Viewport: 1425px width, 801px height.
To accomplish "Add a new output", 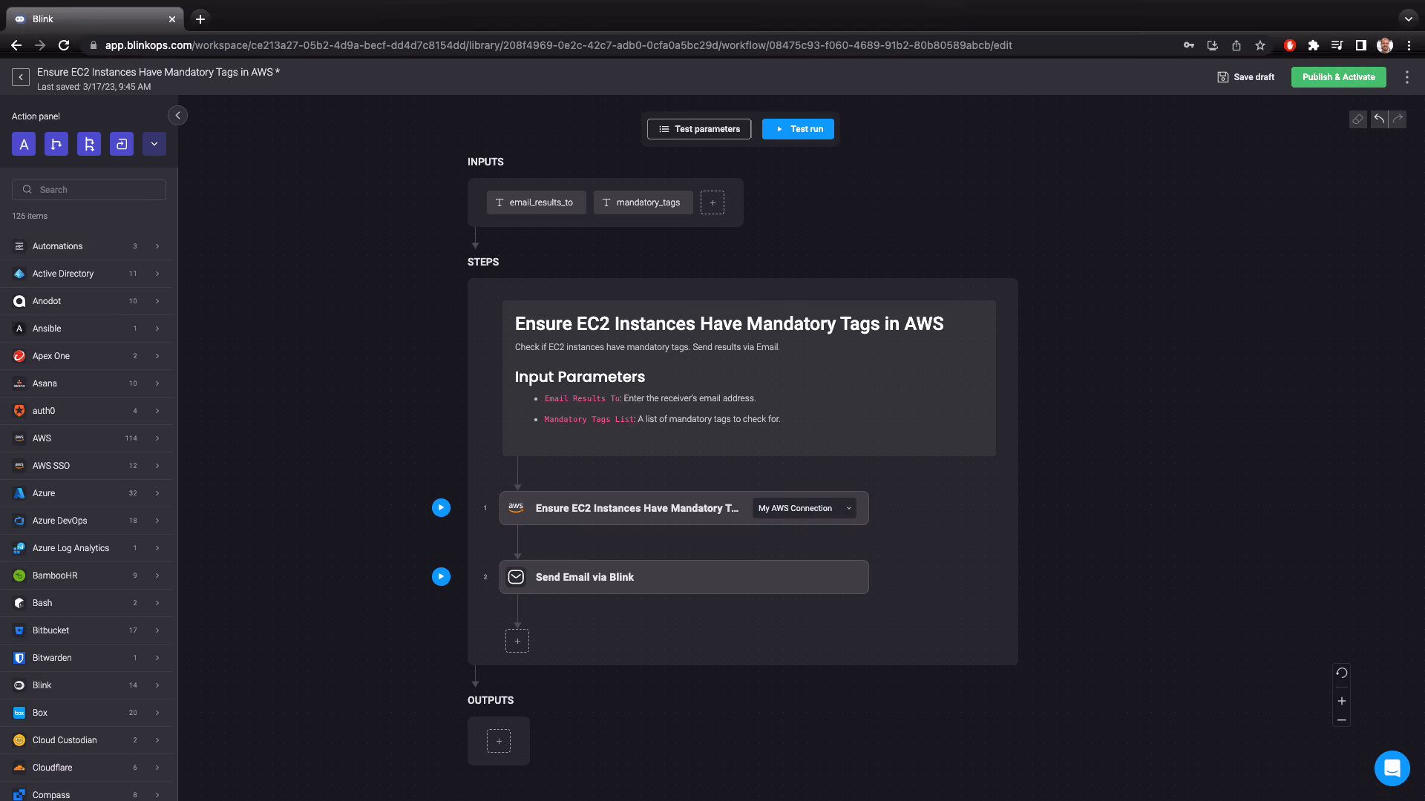I will (x=499, y=741).
